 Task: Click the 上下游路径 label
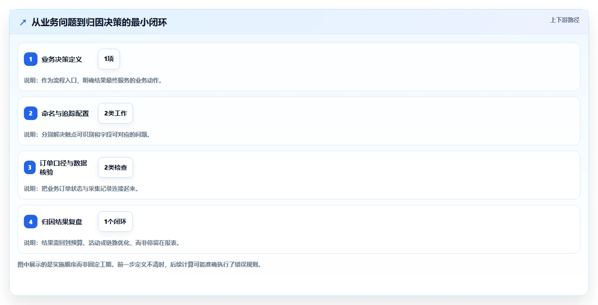[565, 20]
